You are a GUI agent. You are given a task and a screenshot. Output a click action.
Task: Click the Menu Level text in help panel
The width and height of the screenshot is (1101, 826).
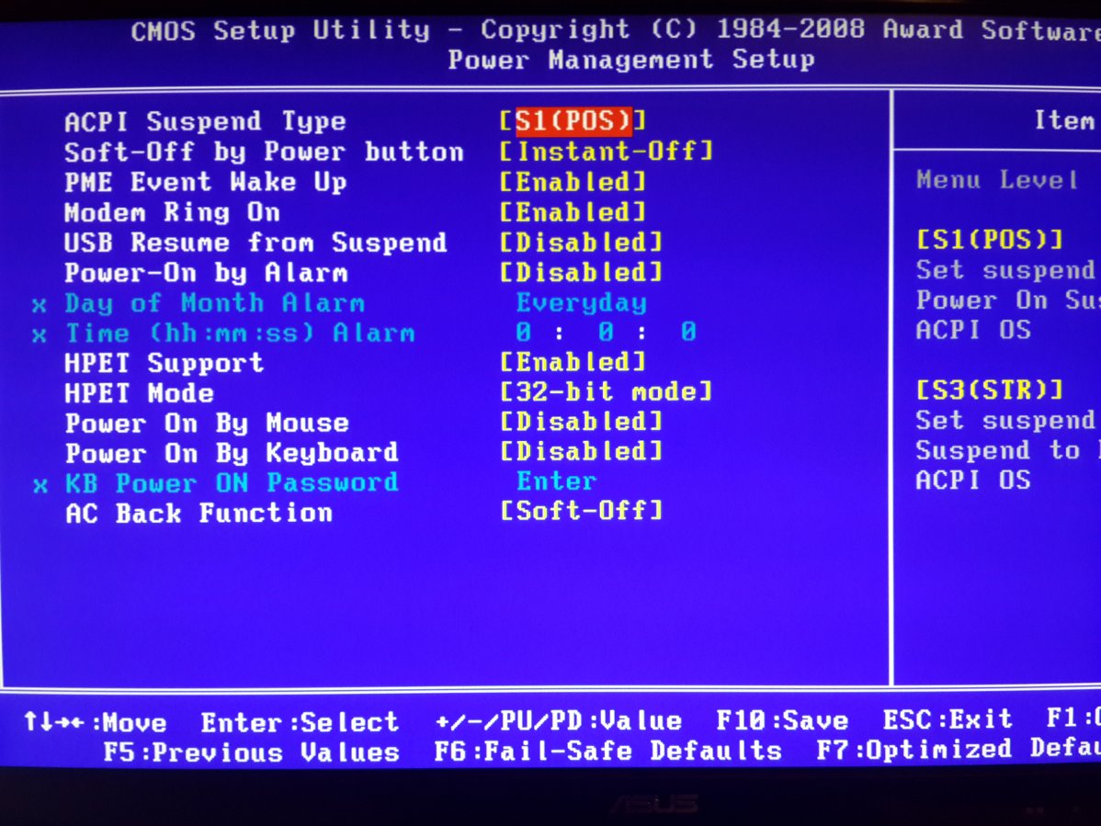[997, 180]
